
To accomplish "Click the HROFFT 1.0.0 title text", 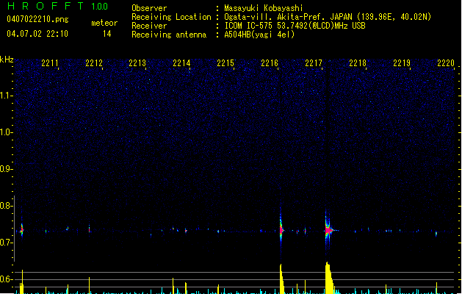I will (x=58, y=6).
